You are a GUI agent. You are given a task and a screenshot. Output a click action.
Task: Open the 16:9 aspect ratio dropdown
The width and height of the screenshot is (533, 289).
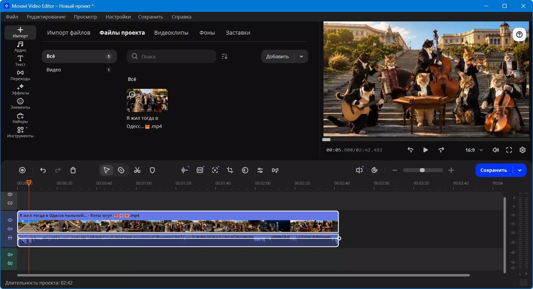tap(474, 150)
